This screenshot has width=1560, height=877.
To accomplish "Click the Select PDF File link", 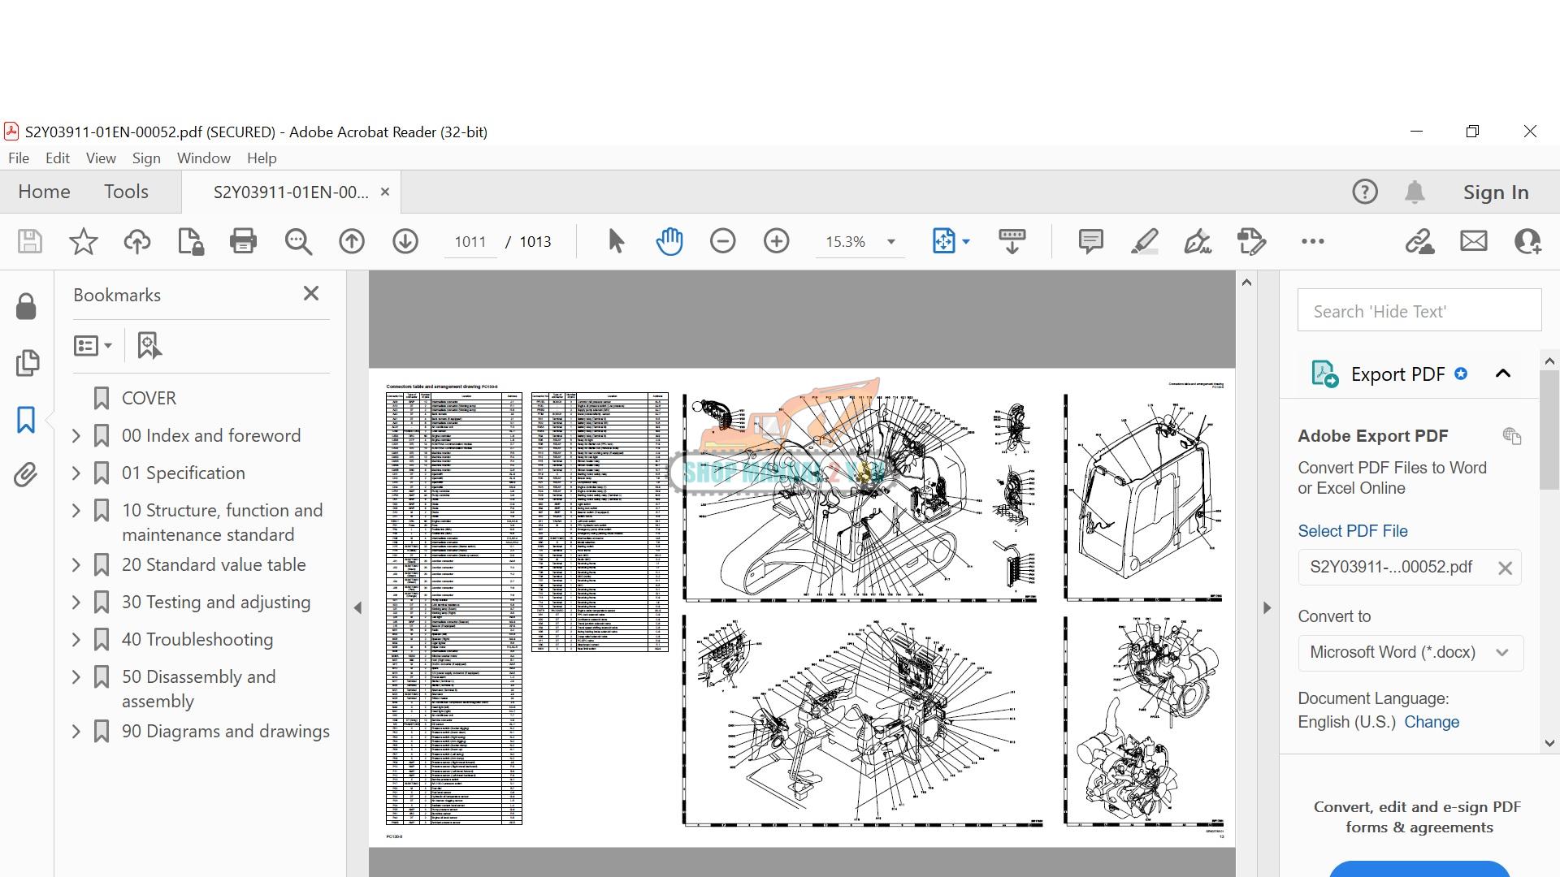I will click(1353, 531).
